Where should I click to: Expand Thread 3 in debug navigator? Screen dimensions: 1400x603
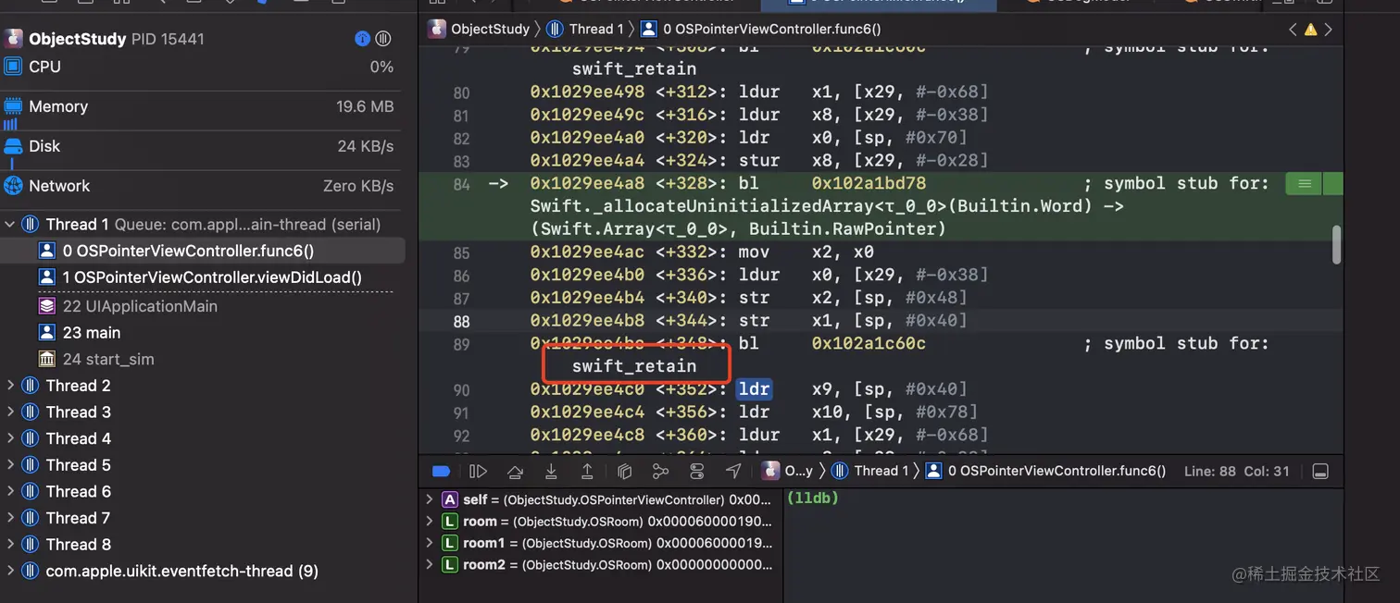pos(10,412)
